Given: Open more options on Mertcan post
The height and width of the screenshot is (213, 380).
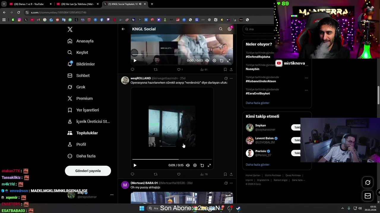Looking at the screenshot, I should tap(231, 183).
